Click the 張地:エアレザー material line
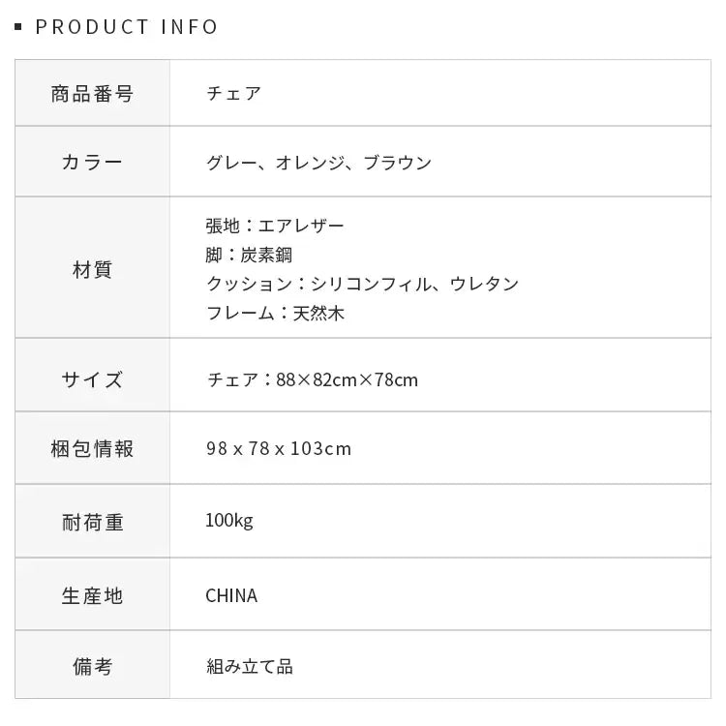726x726 pixels. coord(275,226)
